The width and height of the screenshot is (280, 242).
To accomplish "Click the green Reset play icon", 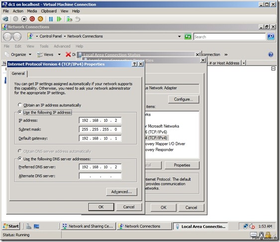I will click(59, 19).
